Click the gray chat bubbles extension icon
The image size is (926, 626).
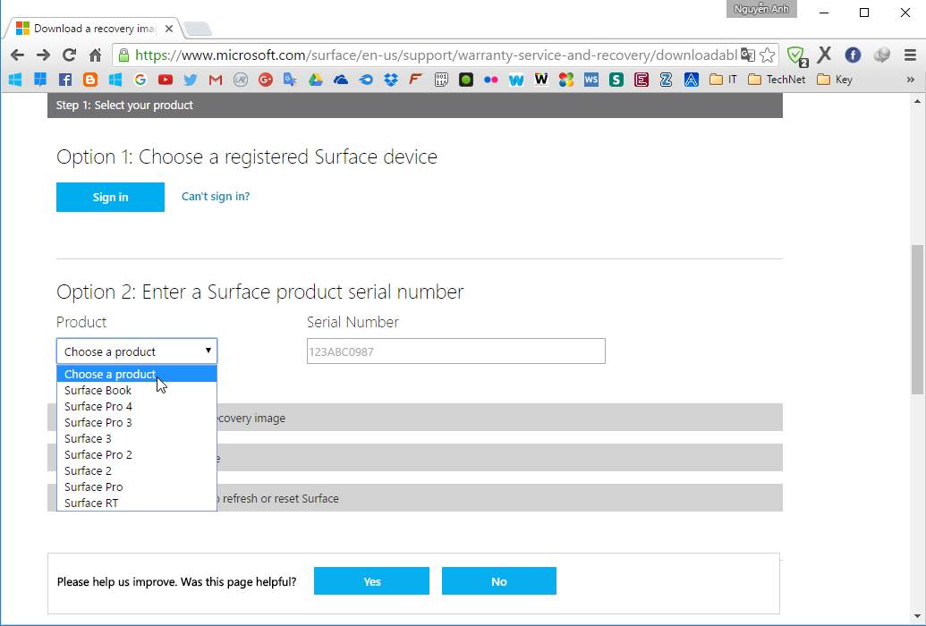[x=881, y=55]
